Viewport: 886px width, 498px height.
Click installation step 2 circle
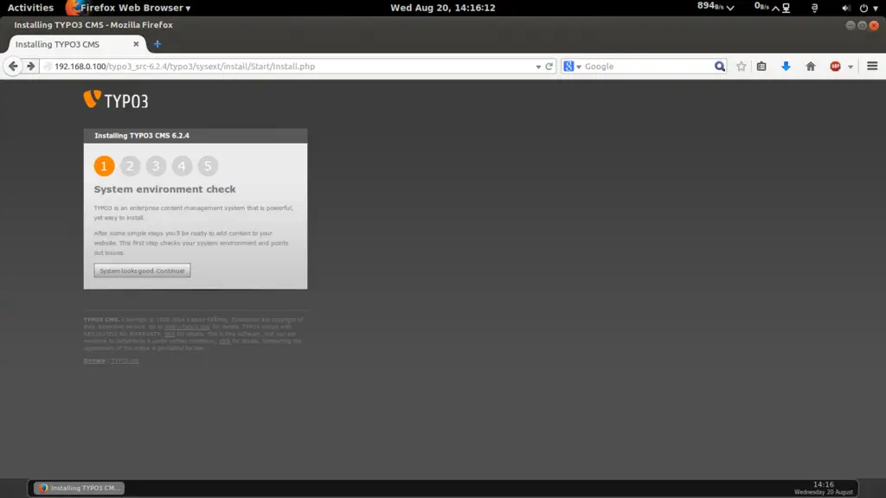tap(130, 166)
